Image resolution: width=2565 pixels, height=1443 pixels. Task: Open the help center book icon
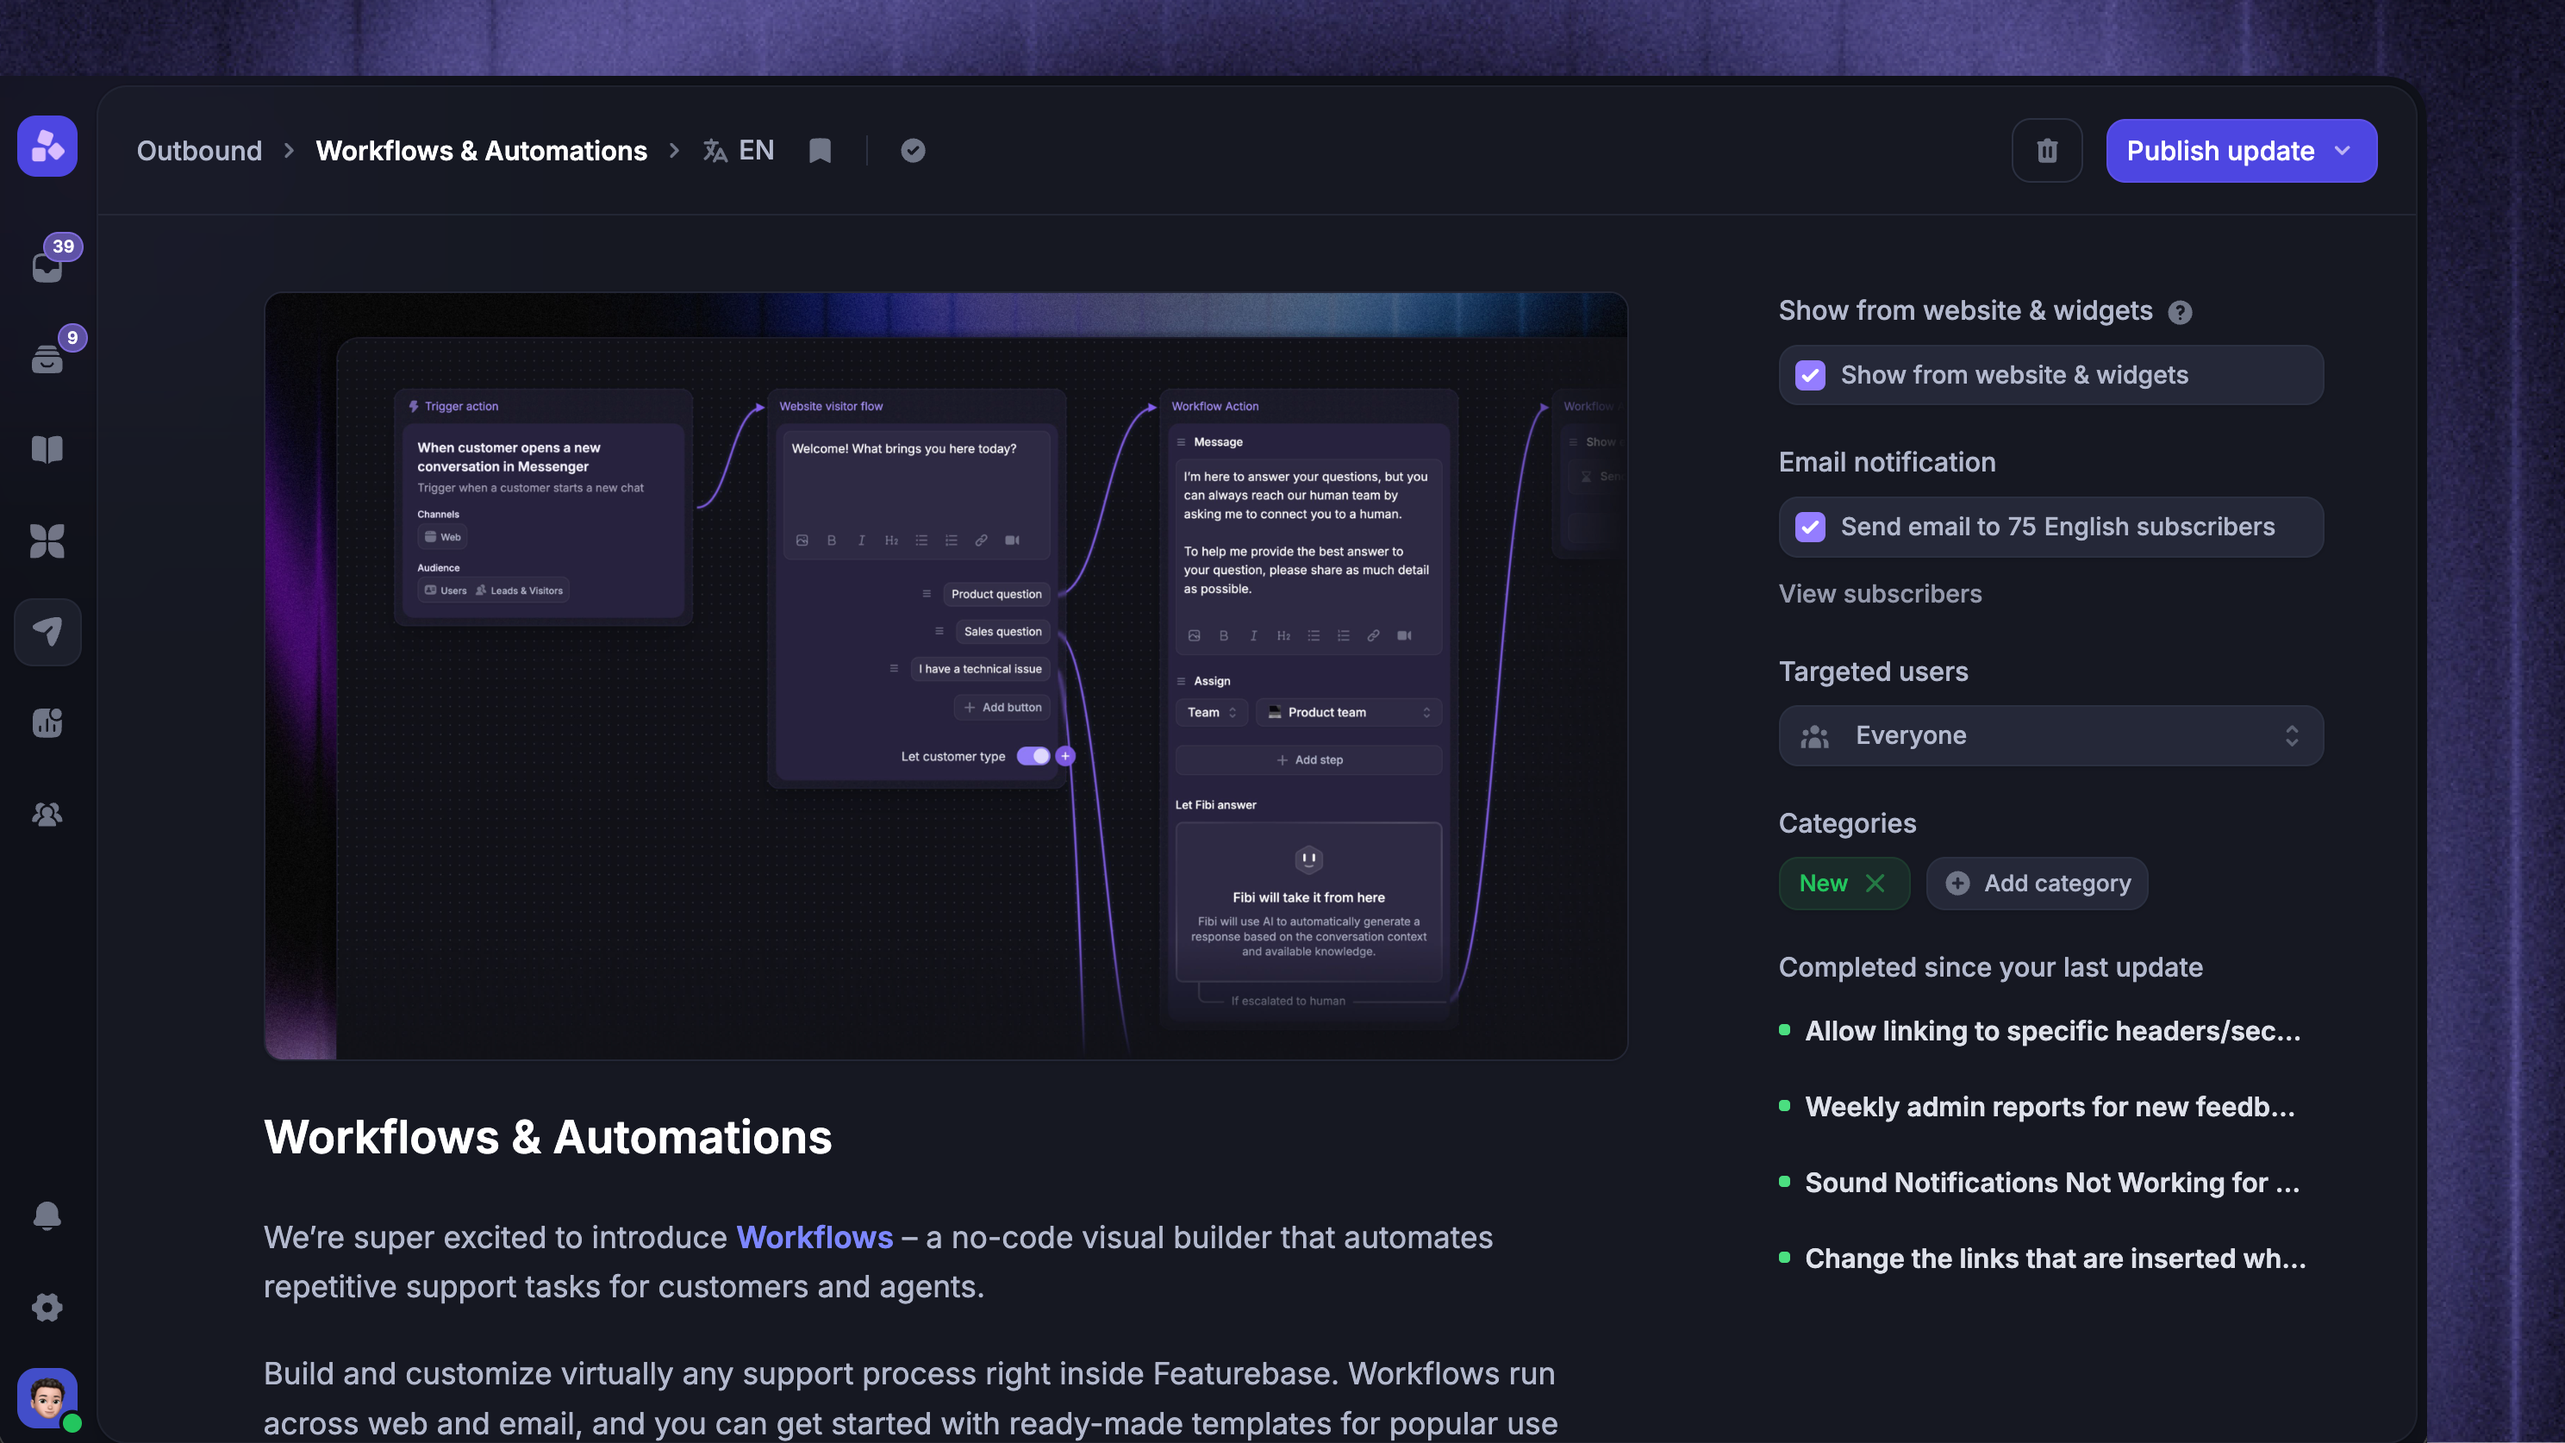[47, 449]
